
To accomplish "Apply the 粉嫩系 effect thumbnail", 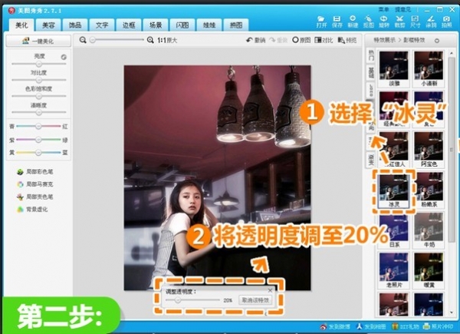I will (429, 190).
